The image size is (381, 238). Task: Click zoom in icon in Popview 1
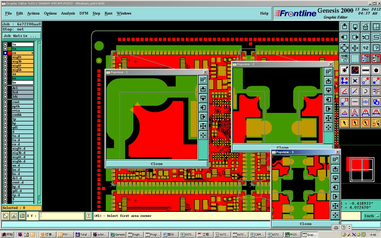[x=203, y=126]
